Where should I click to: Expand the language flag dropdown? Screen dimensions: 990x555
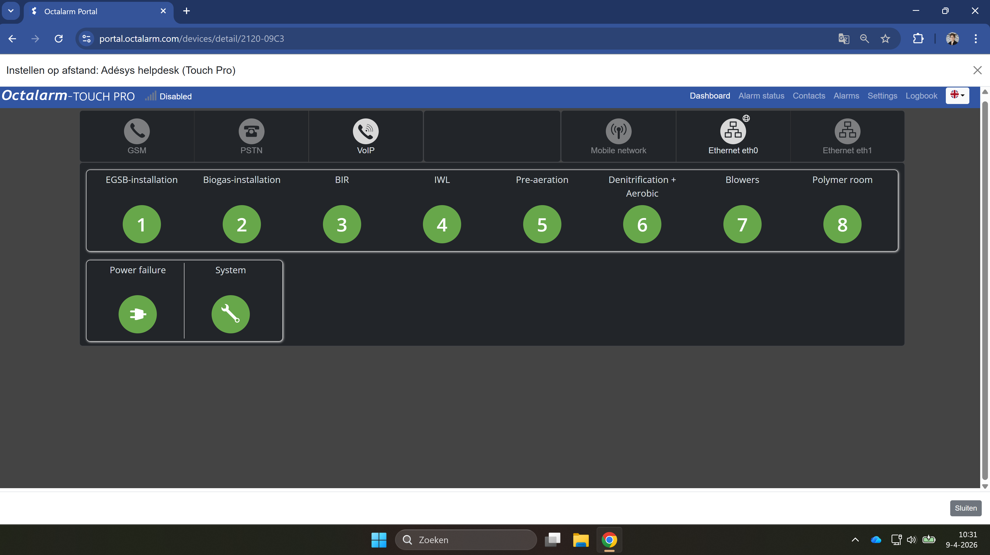tap(957, 95)
